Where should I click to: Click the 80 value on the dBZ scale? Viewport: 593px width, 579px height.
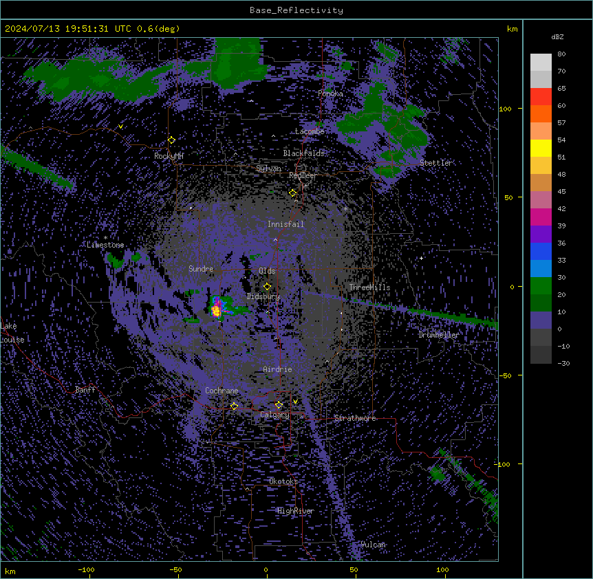click(x=561, y=54)
